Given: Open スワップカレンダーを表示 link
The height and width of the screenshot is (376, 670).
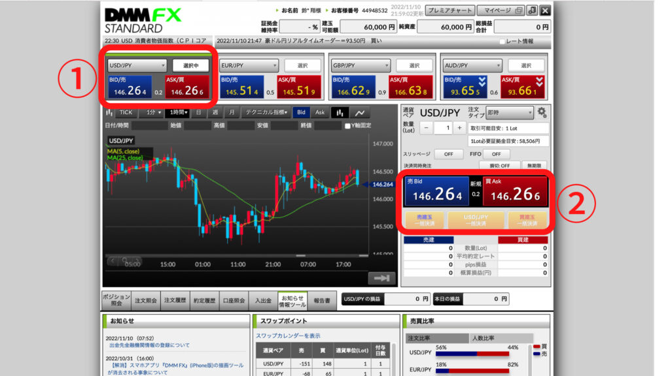Looking at the screenshot, I should click(288, 336).
